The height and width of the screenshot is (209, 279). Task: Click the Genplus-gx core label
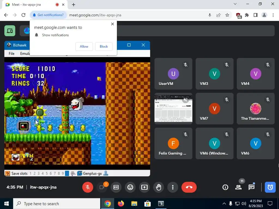(x=92, y=173)
